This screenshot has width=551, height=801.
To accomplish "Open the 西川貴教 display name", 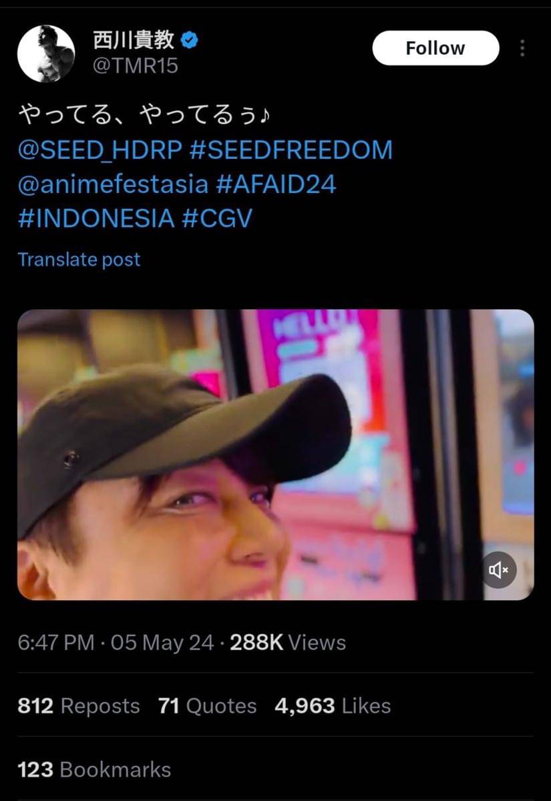I will (x=134, y=41).
